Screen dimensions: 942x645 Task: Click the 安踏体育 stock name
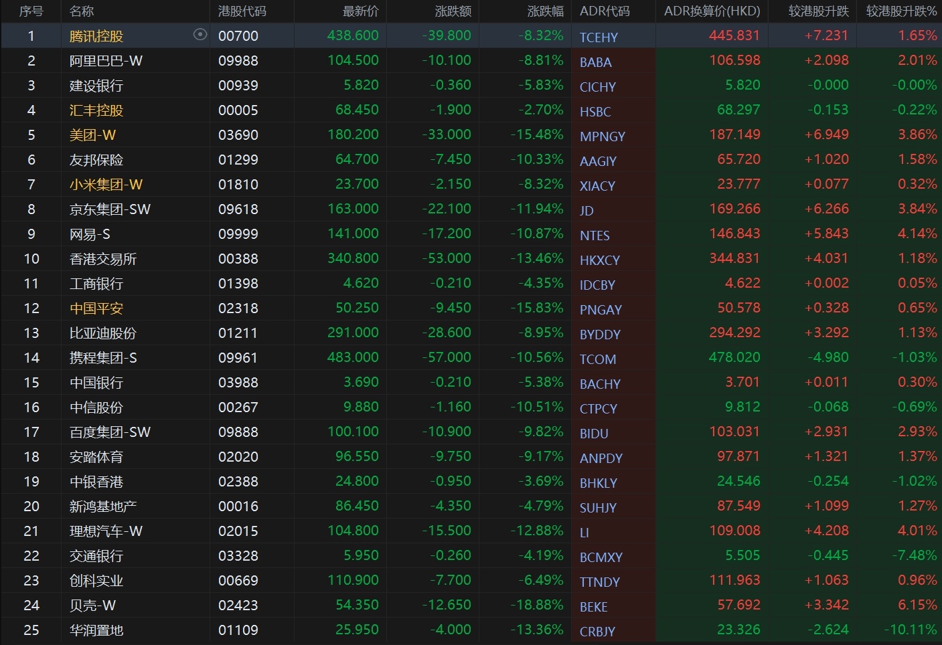96,457
